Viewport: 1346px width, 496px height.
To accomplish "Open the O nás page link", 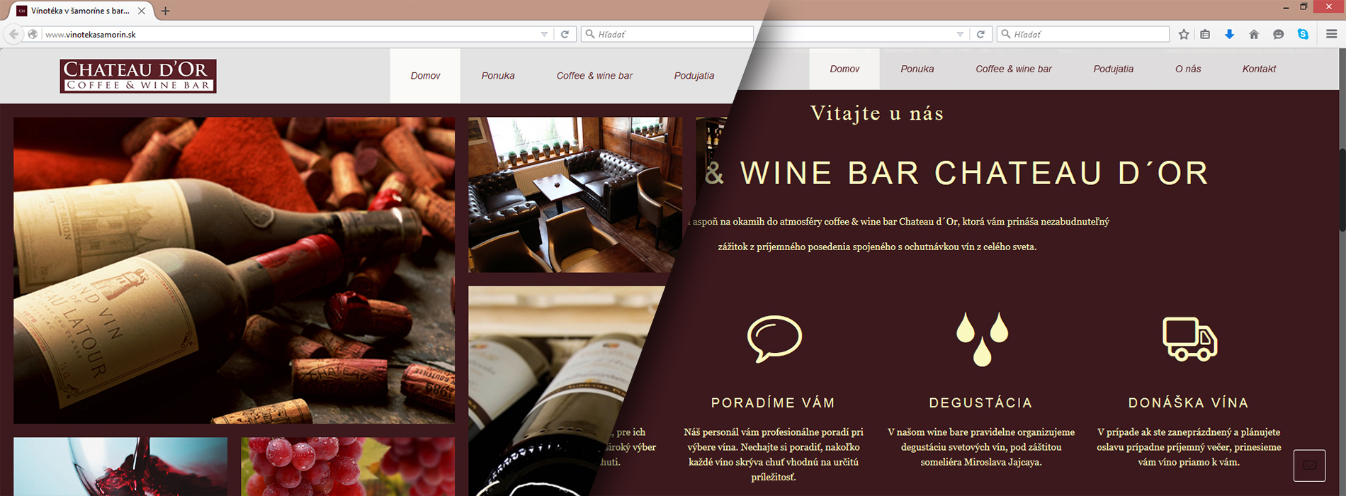I will [1188, 69].
